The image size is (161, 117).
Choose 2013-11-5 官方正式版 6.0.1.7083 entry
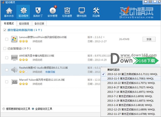[x=131, y=79]
